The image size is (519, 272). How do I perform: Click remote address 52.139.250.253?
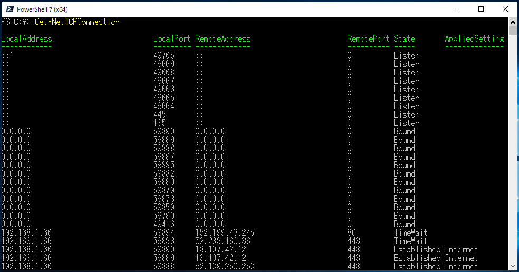[225, 267]
